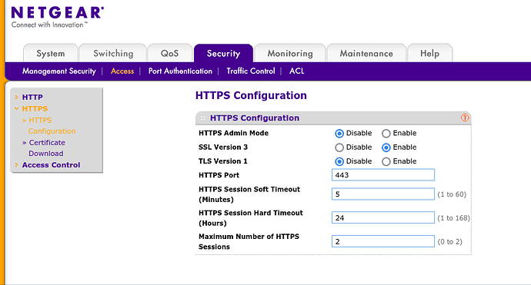Viewport: 531px width, 285px height.
Task: Go to Traffic Control submenu
Action: pyautogui.click(x=251, y=71)
